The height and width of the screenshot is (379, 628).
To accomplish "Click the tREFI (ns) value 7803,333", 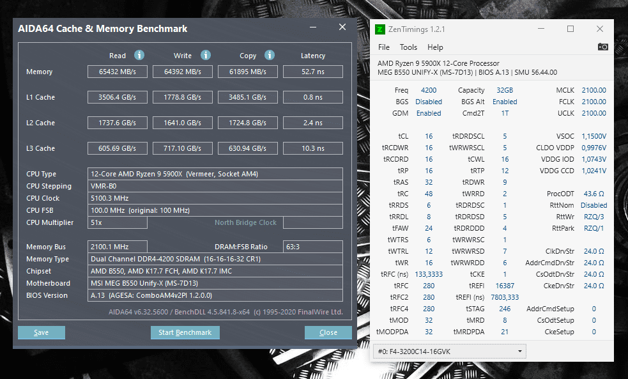I will click(x=505, y=297).
